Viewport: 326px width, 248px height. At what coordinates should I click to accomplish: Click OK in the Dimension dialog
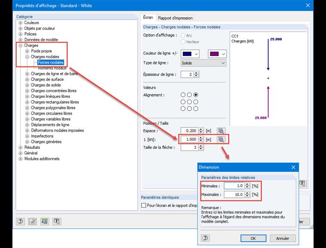pyautogui.click(x=253, y=238)
